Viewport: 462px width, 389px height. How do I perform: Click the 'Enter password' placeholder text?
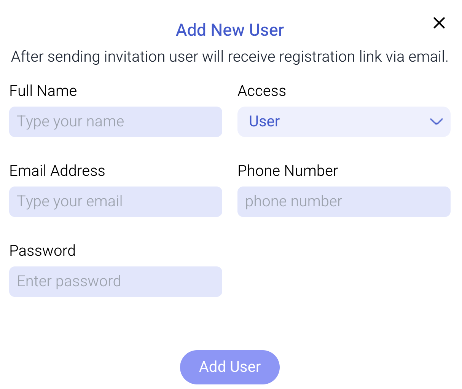click(x=69, y=282)
